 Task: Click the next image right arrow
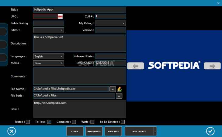[x=212, y=66]
